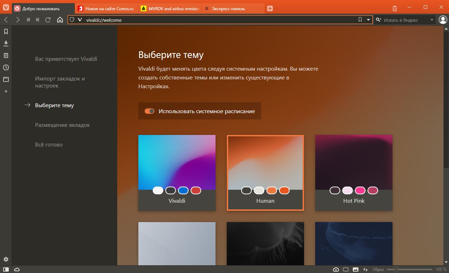Adjust the page zoom slider
The height and width of the screenshot is (273, 449).
[x=409, y=269]
